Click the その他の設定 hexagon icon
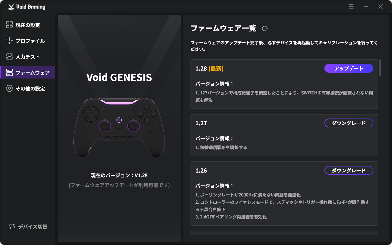 coord(9,89)
